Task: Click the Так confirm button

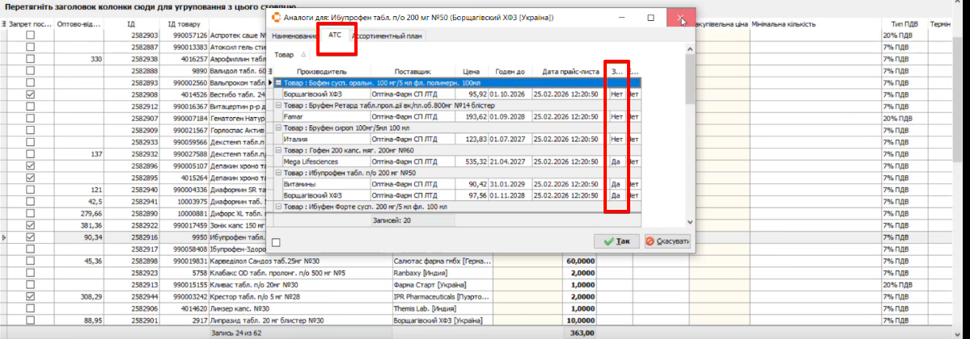Action: tap(616, 241)
